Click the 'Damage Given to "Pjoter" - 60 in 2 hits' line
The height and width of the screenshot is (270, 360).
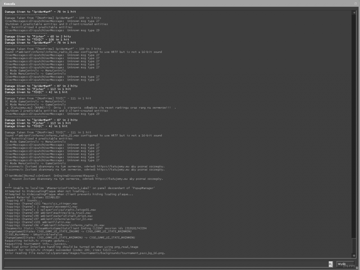click(x=38, y=36)
